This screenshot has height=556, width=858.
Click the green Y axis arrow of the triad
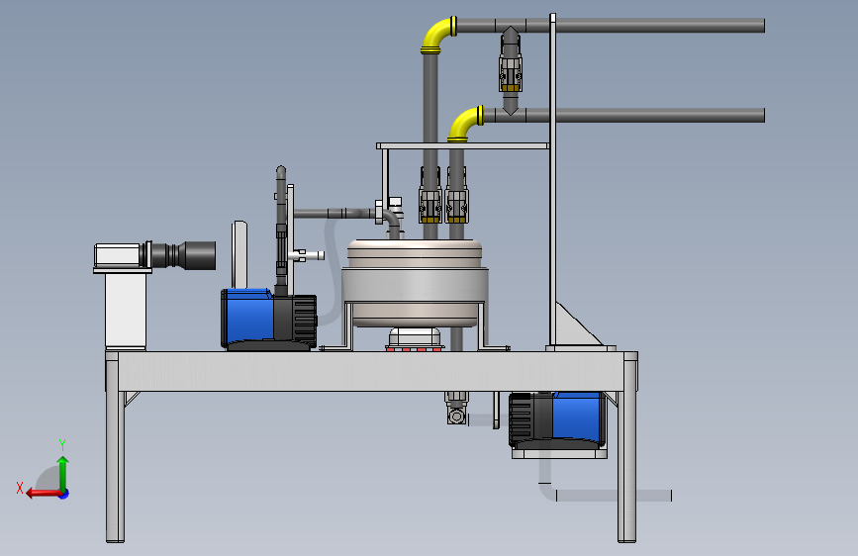[x=63, y=473]
